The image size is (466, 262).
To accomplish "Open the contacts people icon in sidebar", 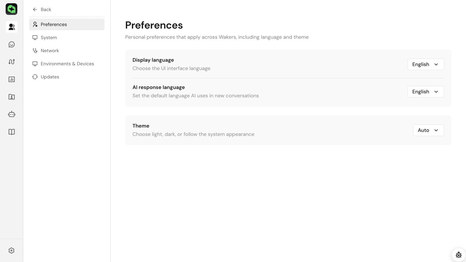I will tap(12, 27).
